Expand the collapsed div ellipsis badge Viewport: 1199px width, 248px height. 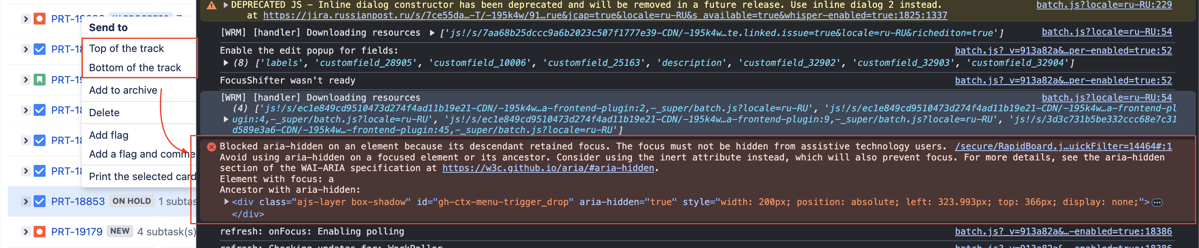(x=1157, y=203)
